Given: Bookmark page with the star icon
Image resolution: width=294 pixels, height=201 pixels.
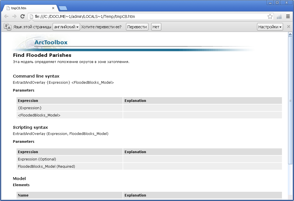Looking at the screenshot, I should [270, 17].
